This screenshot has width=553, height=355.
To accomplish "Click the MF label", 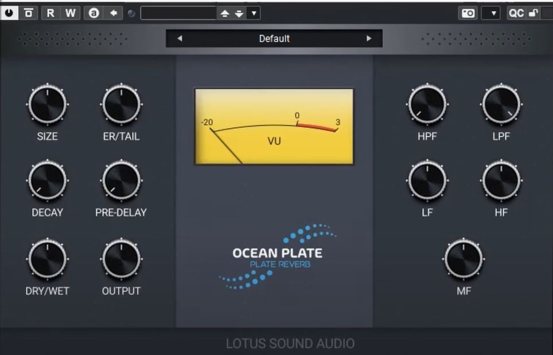I will tap(464, 291).
